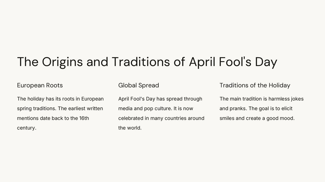Click the word "Origins" in the title
This screenshot has height=182, width=325.
(x=62, y=62)
